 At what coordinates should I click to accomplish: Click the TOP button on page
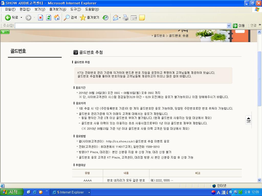[249, 120]
